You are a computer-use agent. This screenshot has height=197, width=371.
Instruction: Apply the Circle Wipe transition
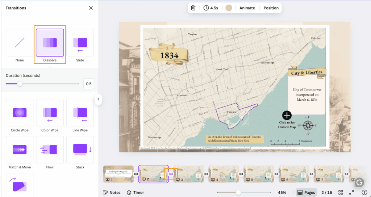(x=20, y=113)
